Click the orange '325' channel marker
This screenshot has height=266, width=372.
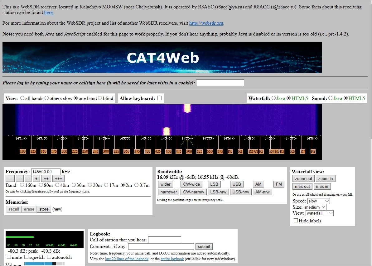coord(116,151)
